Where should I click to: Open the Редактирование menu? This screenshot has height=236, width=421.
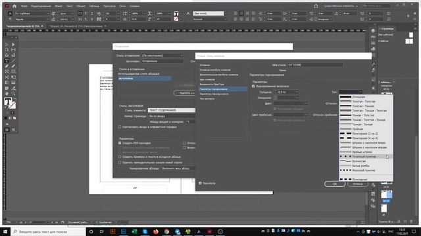41,6
